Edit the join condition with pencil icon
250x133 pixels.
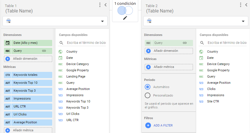coord(125,18)
